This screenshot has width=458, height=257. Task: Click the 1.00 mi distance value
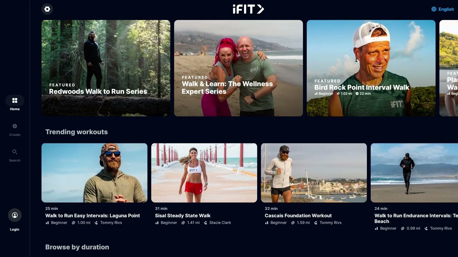pyautogui.click(x=84, y=223)
